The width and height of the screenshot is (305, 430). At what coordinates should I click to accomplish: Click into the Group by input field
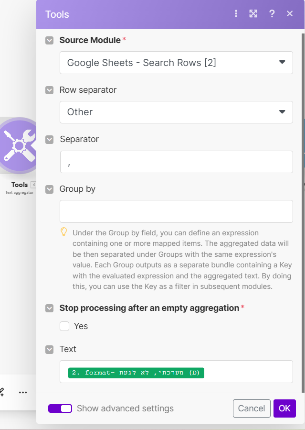(176, 211)
